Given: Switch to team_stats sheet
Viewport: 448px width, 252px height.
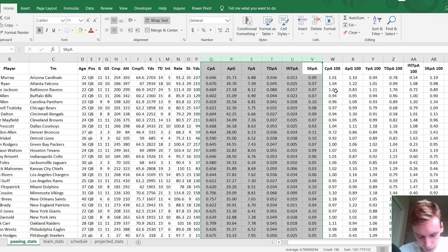Looking at the screenshot, I should pos(53,241).
